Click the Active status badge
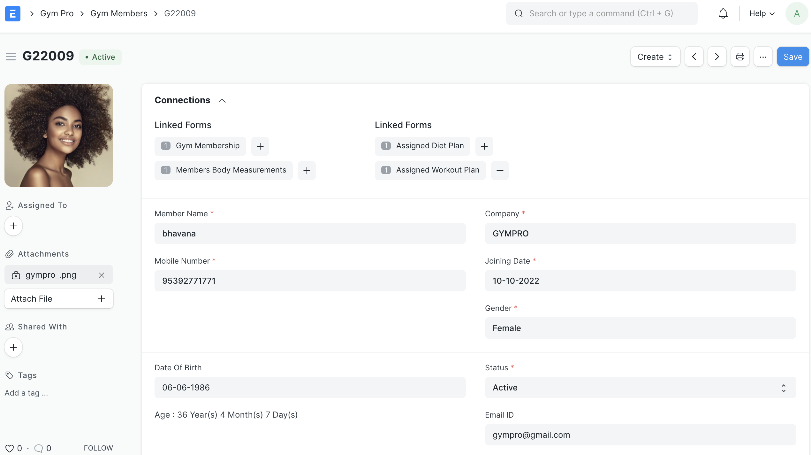This screenshot has width=811, height=455. pyautogui.click(x=100, y=57)
